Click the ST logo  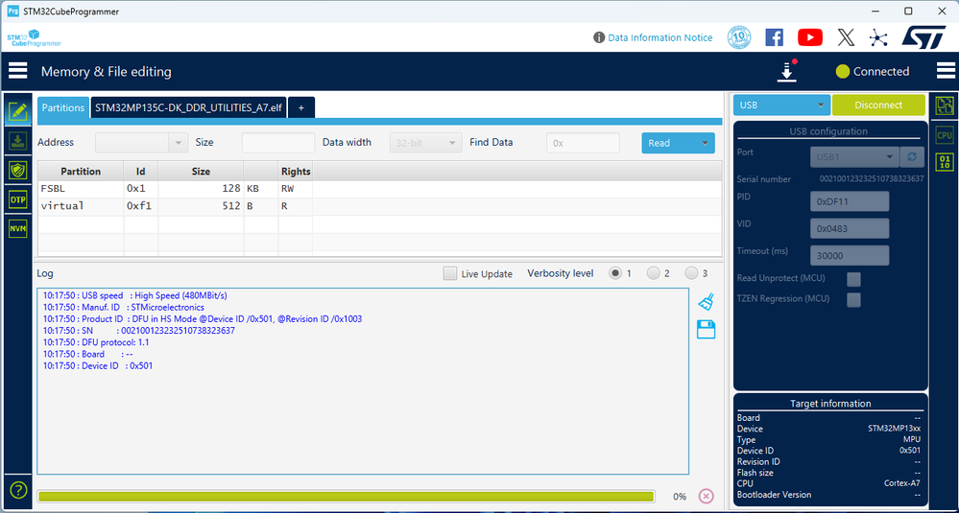click(924, 37)
